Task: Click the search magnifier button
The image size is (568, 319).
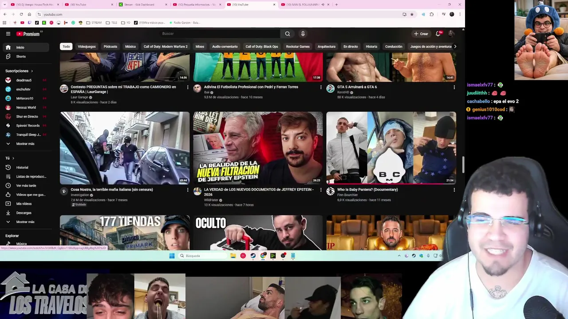Action: [x=288, y=34]
